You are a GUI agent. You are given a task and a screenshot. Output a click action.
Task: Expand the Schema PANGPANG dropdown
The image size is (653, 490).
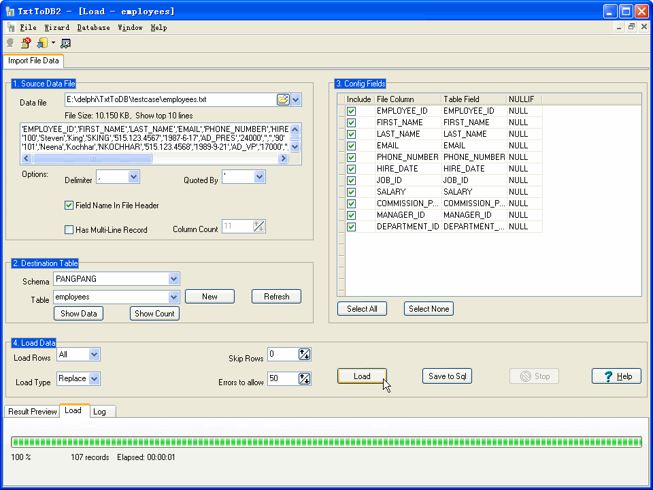[x=173, y=279]
